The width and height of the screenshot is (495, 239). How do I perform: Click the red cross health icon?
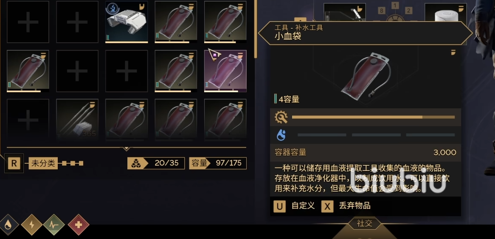79,225
